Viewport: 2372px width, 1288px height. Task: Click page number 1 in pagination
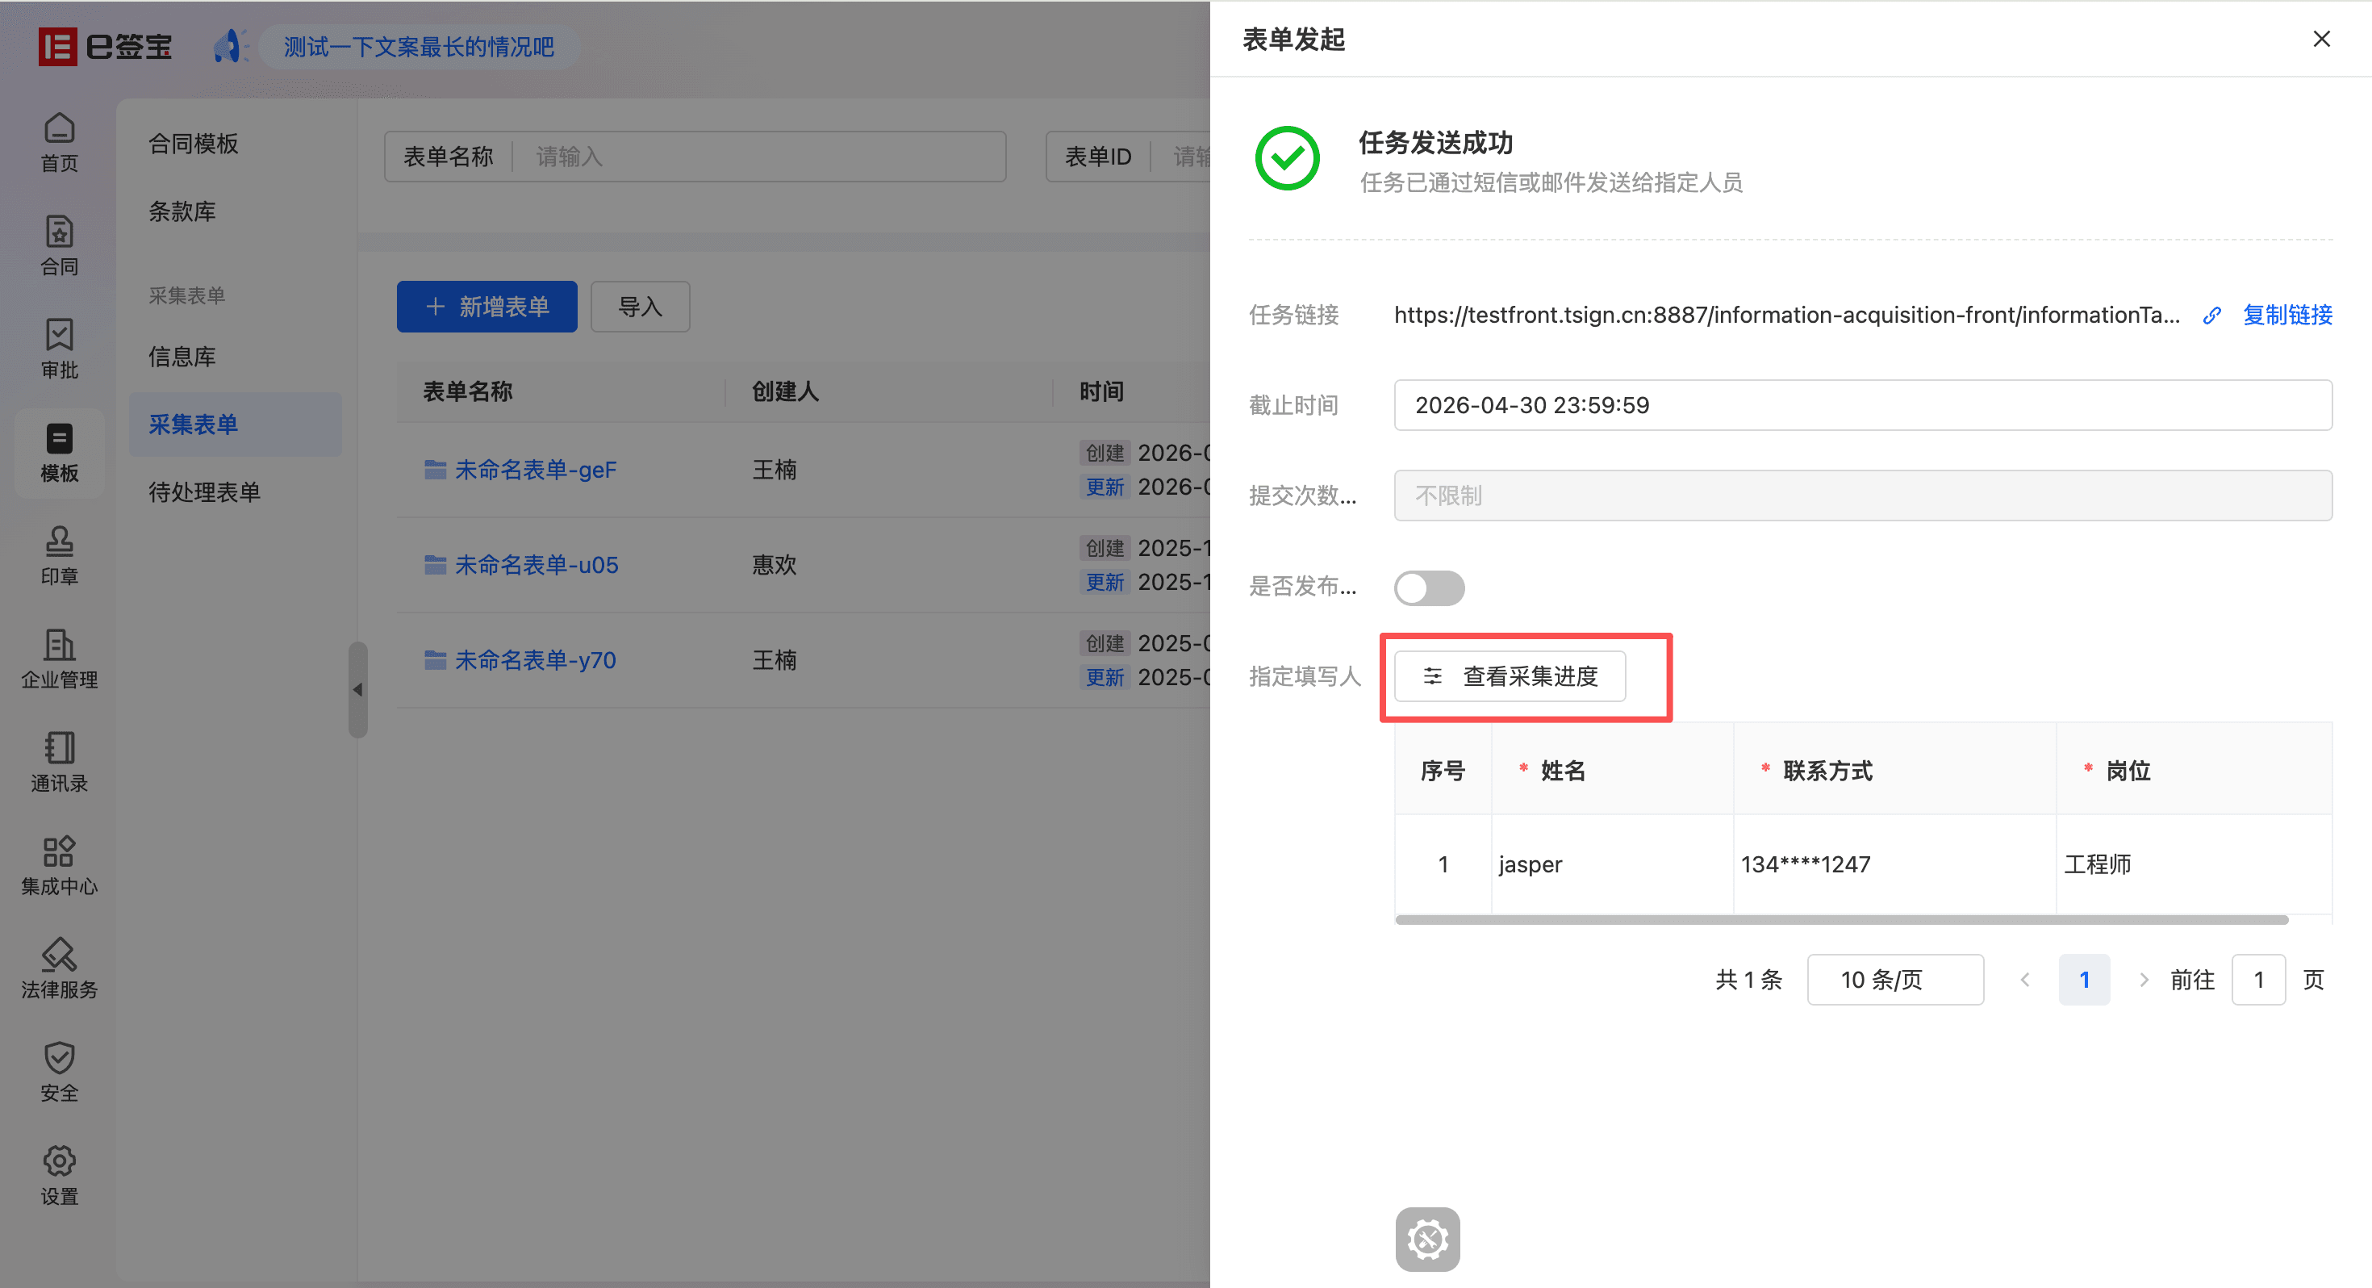coord(2084,980)
